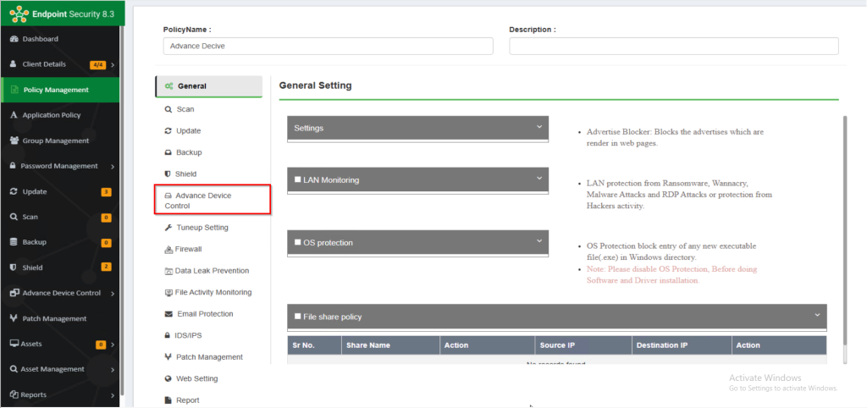
Task: Check the File share policy checkbox
Action: pos(297,317)
